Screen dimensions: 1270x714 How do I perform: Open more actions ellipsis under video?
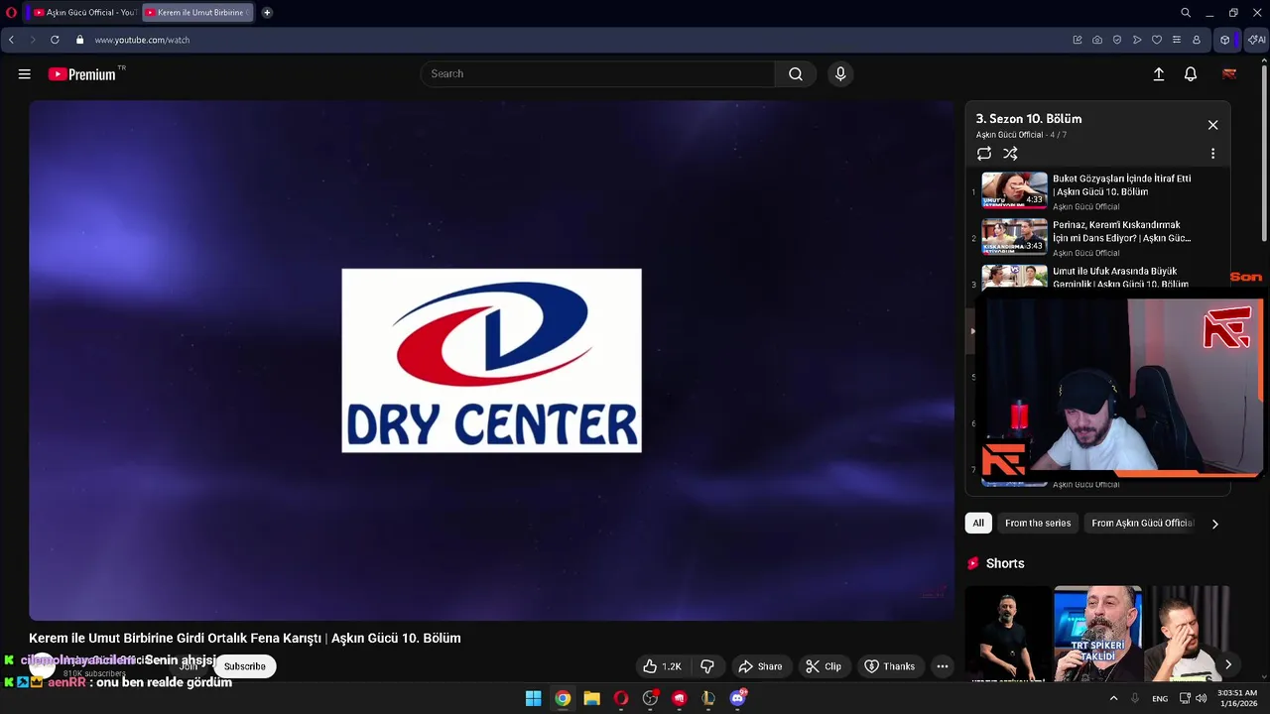coord(943,666)
